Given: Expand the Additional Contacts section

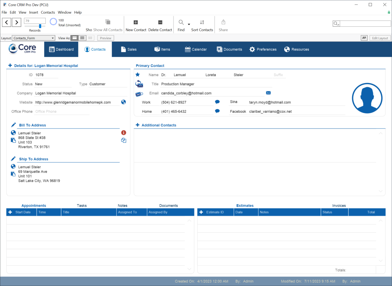Looking at the screenshot, I should tap(137, 125).
